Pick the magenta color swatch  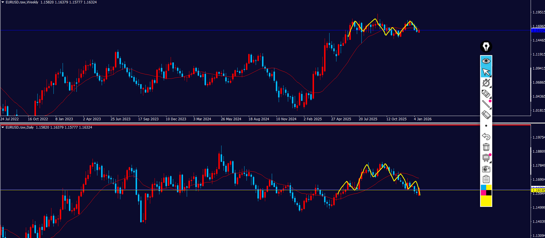[483, 193]
